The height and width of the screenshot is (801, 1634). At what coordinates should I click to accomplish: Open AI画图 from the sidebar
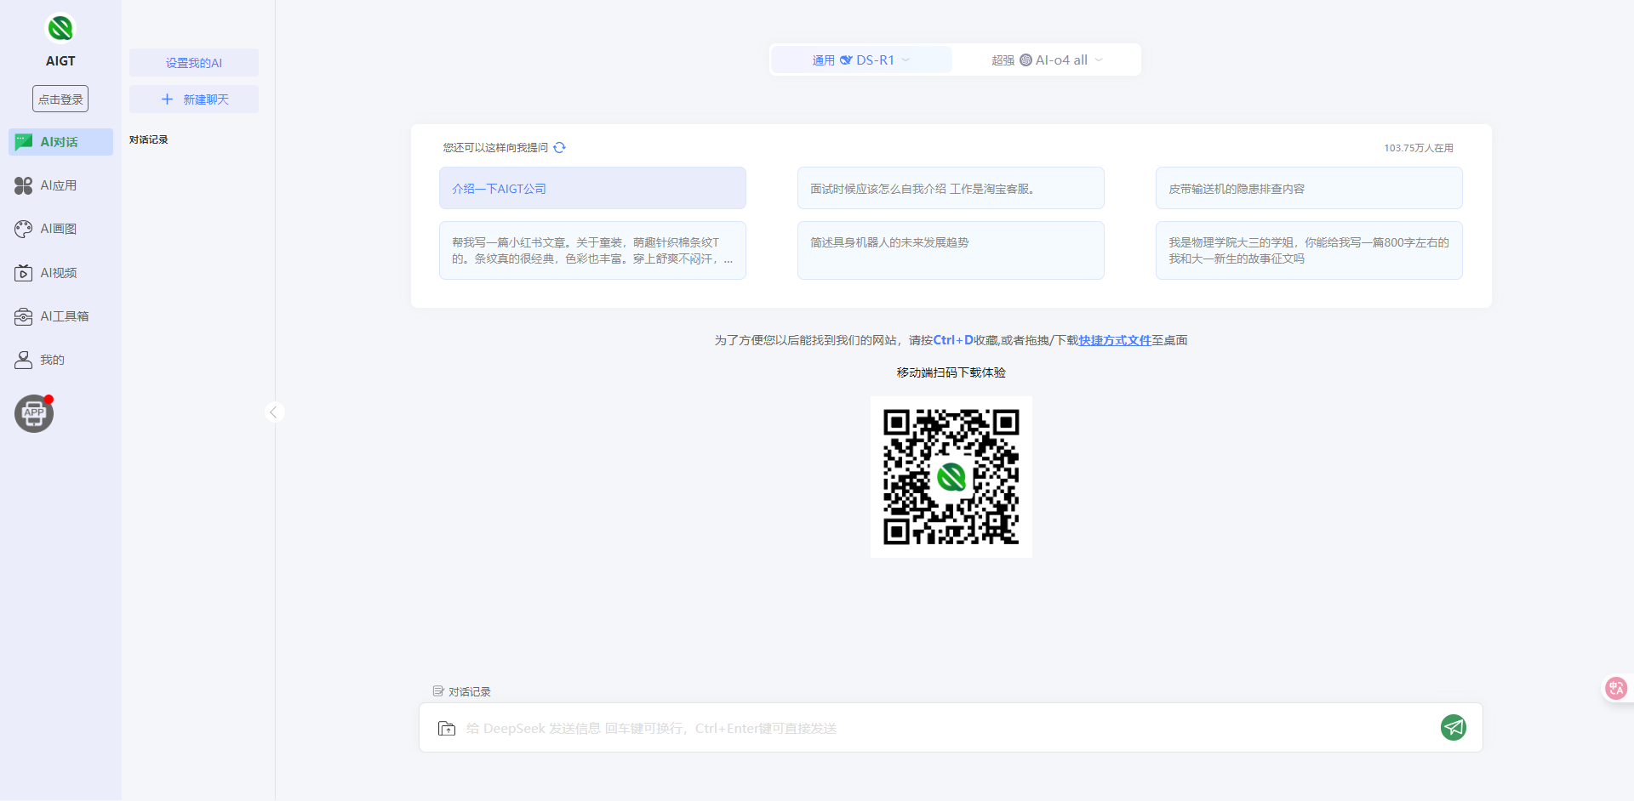coord(59,229)
